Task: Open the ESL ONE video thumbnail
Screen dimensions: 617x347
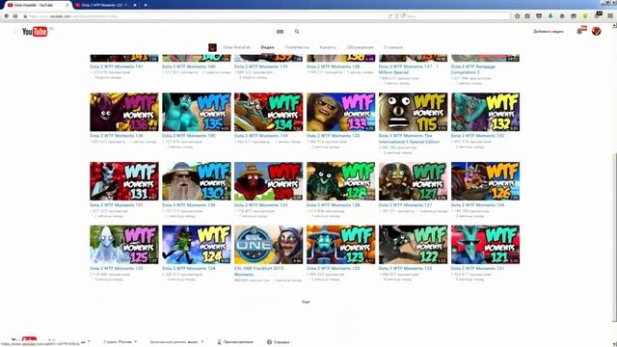Action: pyautogui.click(x=269, y=245)
